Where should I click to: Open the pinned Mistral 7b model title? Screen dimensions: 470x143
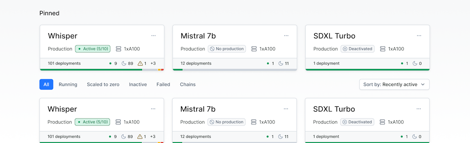[198, 36]
